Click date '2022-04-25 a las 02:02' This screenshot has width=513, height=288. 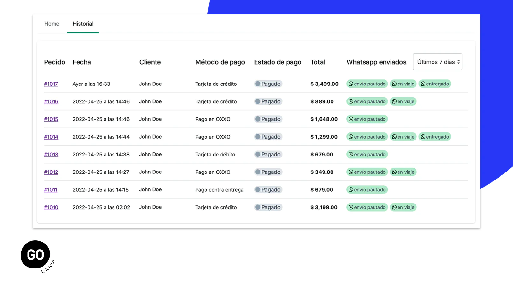point(101,207)
